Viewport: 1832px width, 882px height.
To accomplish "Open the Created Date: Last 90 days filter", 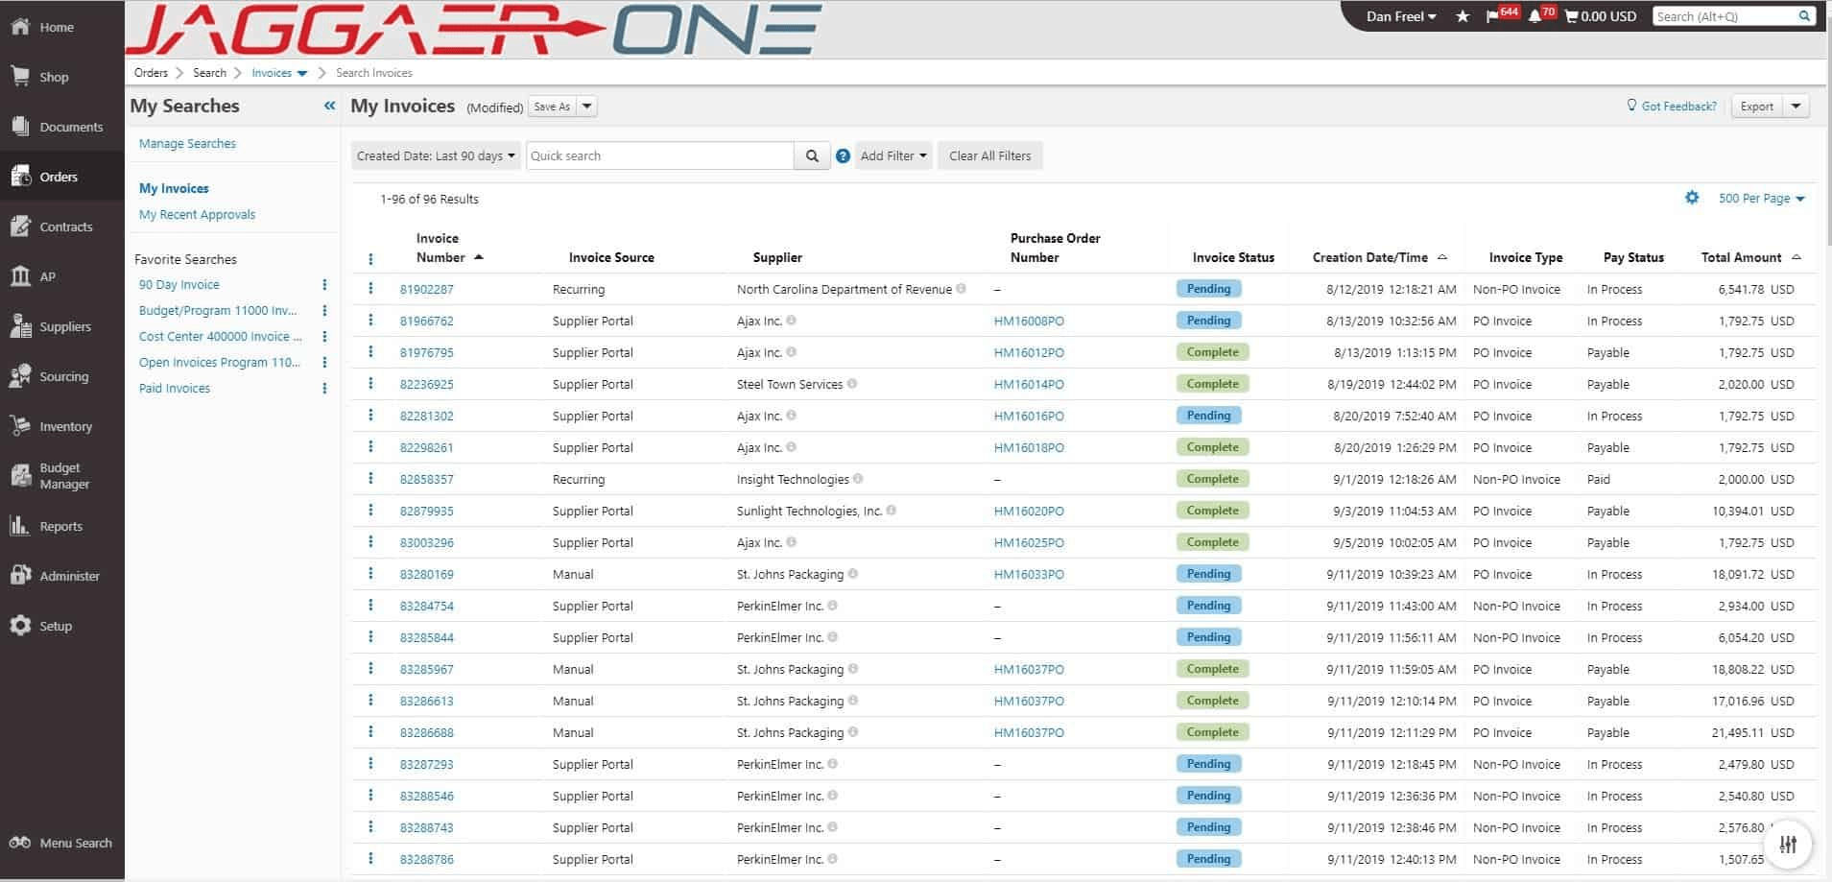I will coord(435,155).
